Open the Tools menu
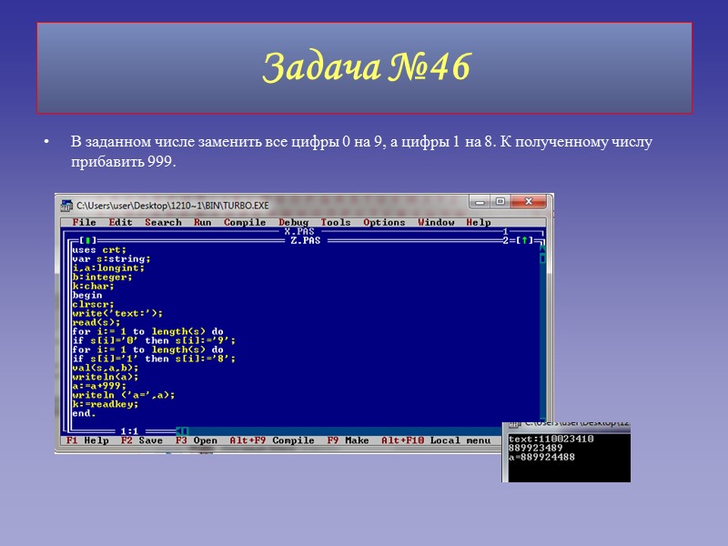The width and height of the screenshot is (728, 546). 336,222
